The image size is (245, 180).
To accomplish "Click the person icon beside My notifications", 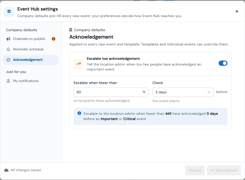I will [9, 81].
